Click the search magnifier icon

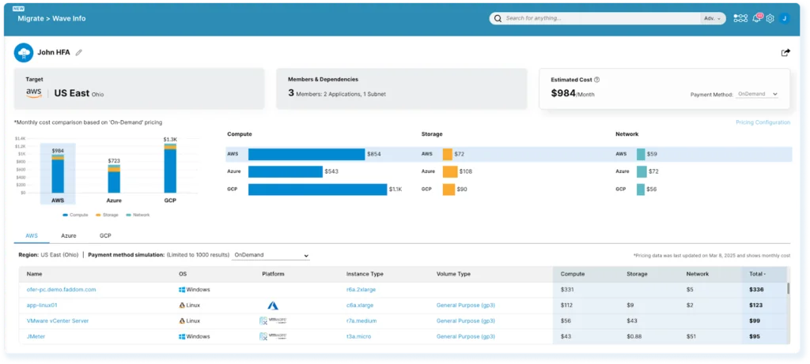[498, 18]
